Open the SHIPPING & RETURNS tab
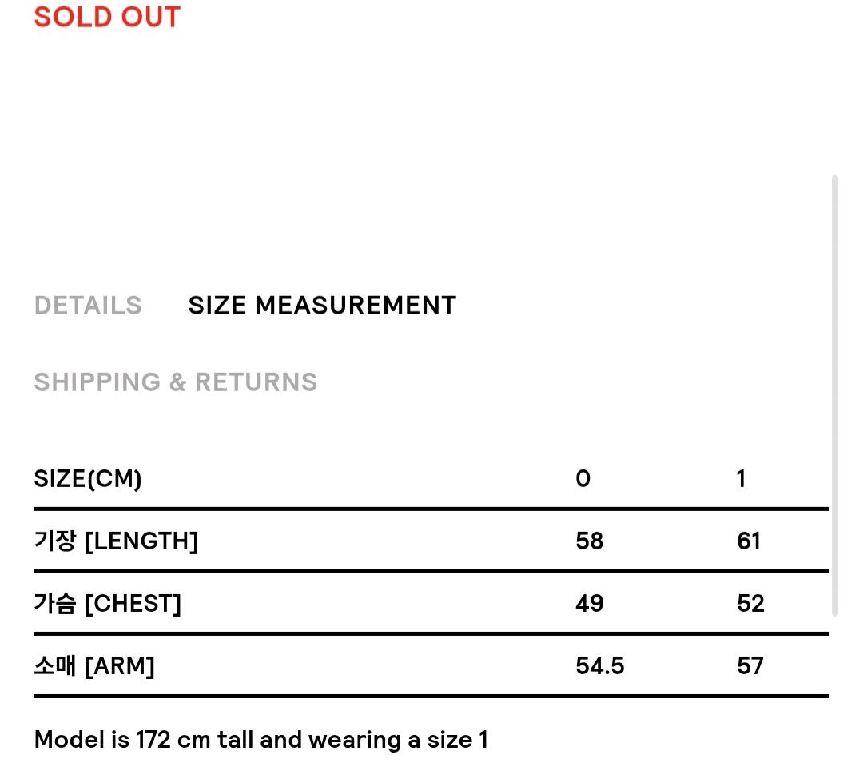 (x=176, y=382)
